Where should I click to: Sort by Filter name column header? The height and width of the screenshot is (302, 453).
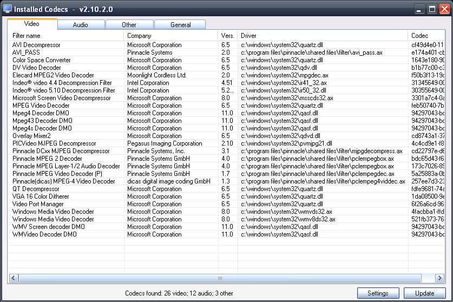click(66, 36)
